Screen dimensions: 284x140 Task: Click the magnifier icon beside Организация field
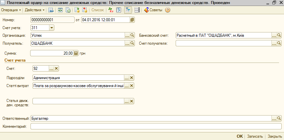132,35
